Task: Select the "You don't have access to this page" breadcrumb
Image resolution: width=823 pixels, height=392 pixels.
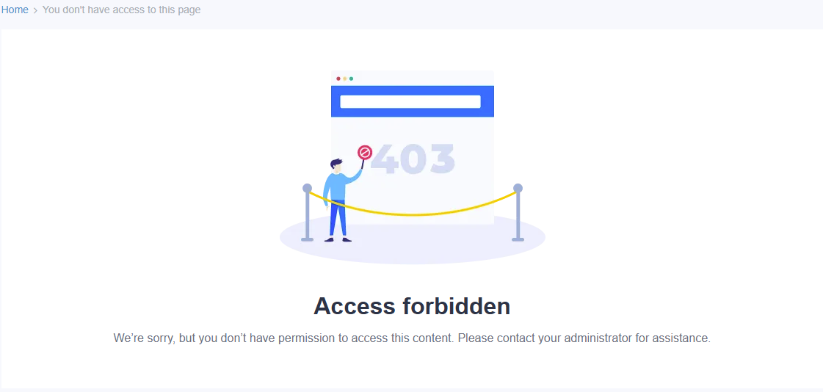Action: coord(121,10)
